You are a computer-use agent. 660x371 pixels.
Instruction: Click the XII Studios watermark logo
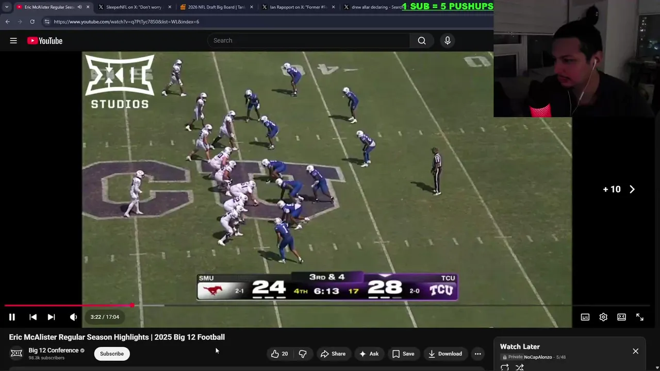[x=120, y=81]
